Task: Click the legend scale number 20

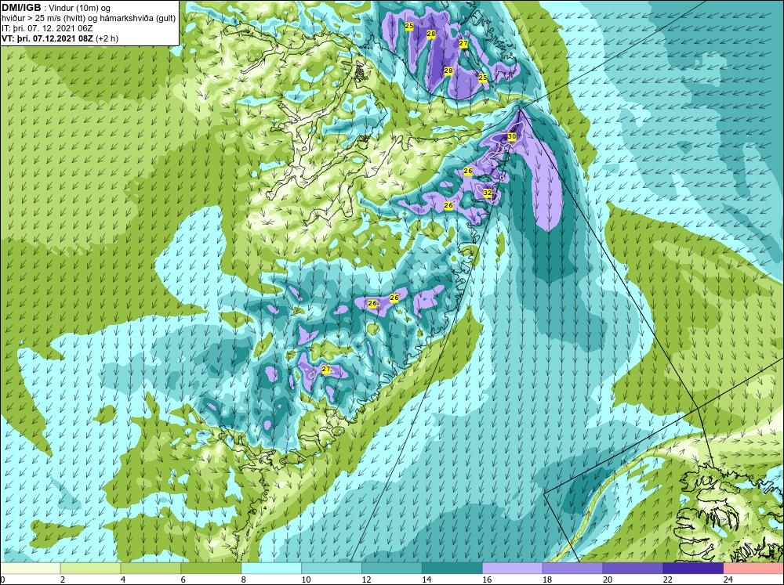Action: 608,580
